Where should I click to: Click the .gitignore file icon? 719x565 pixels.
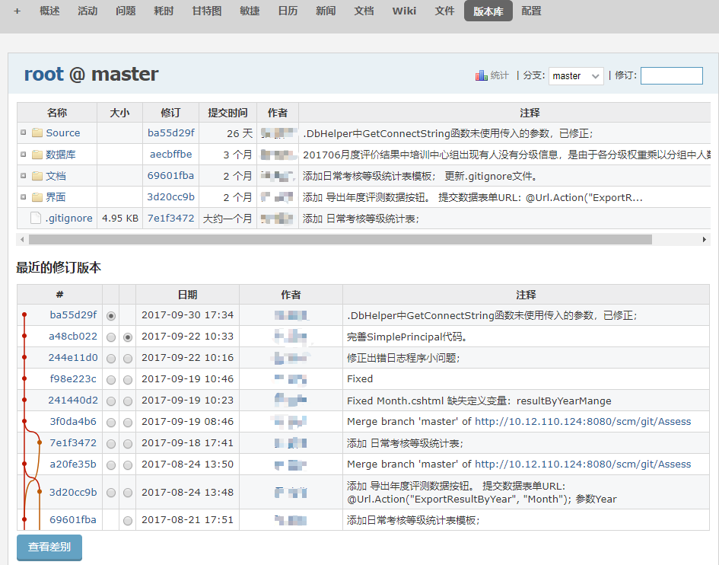coord(35,219)
